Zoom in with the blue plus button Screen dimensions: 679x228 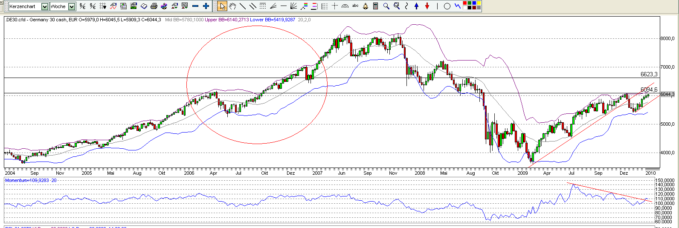coord(206,6)
